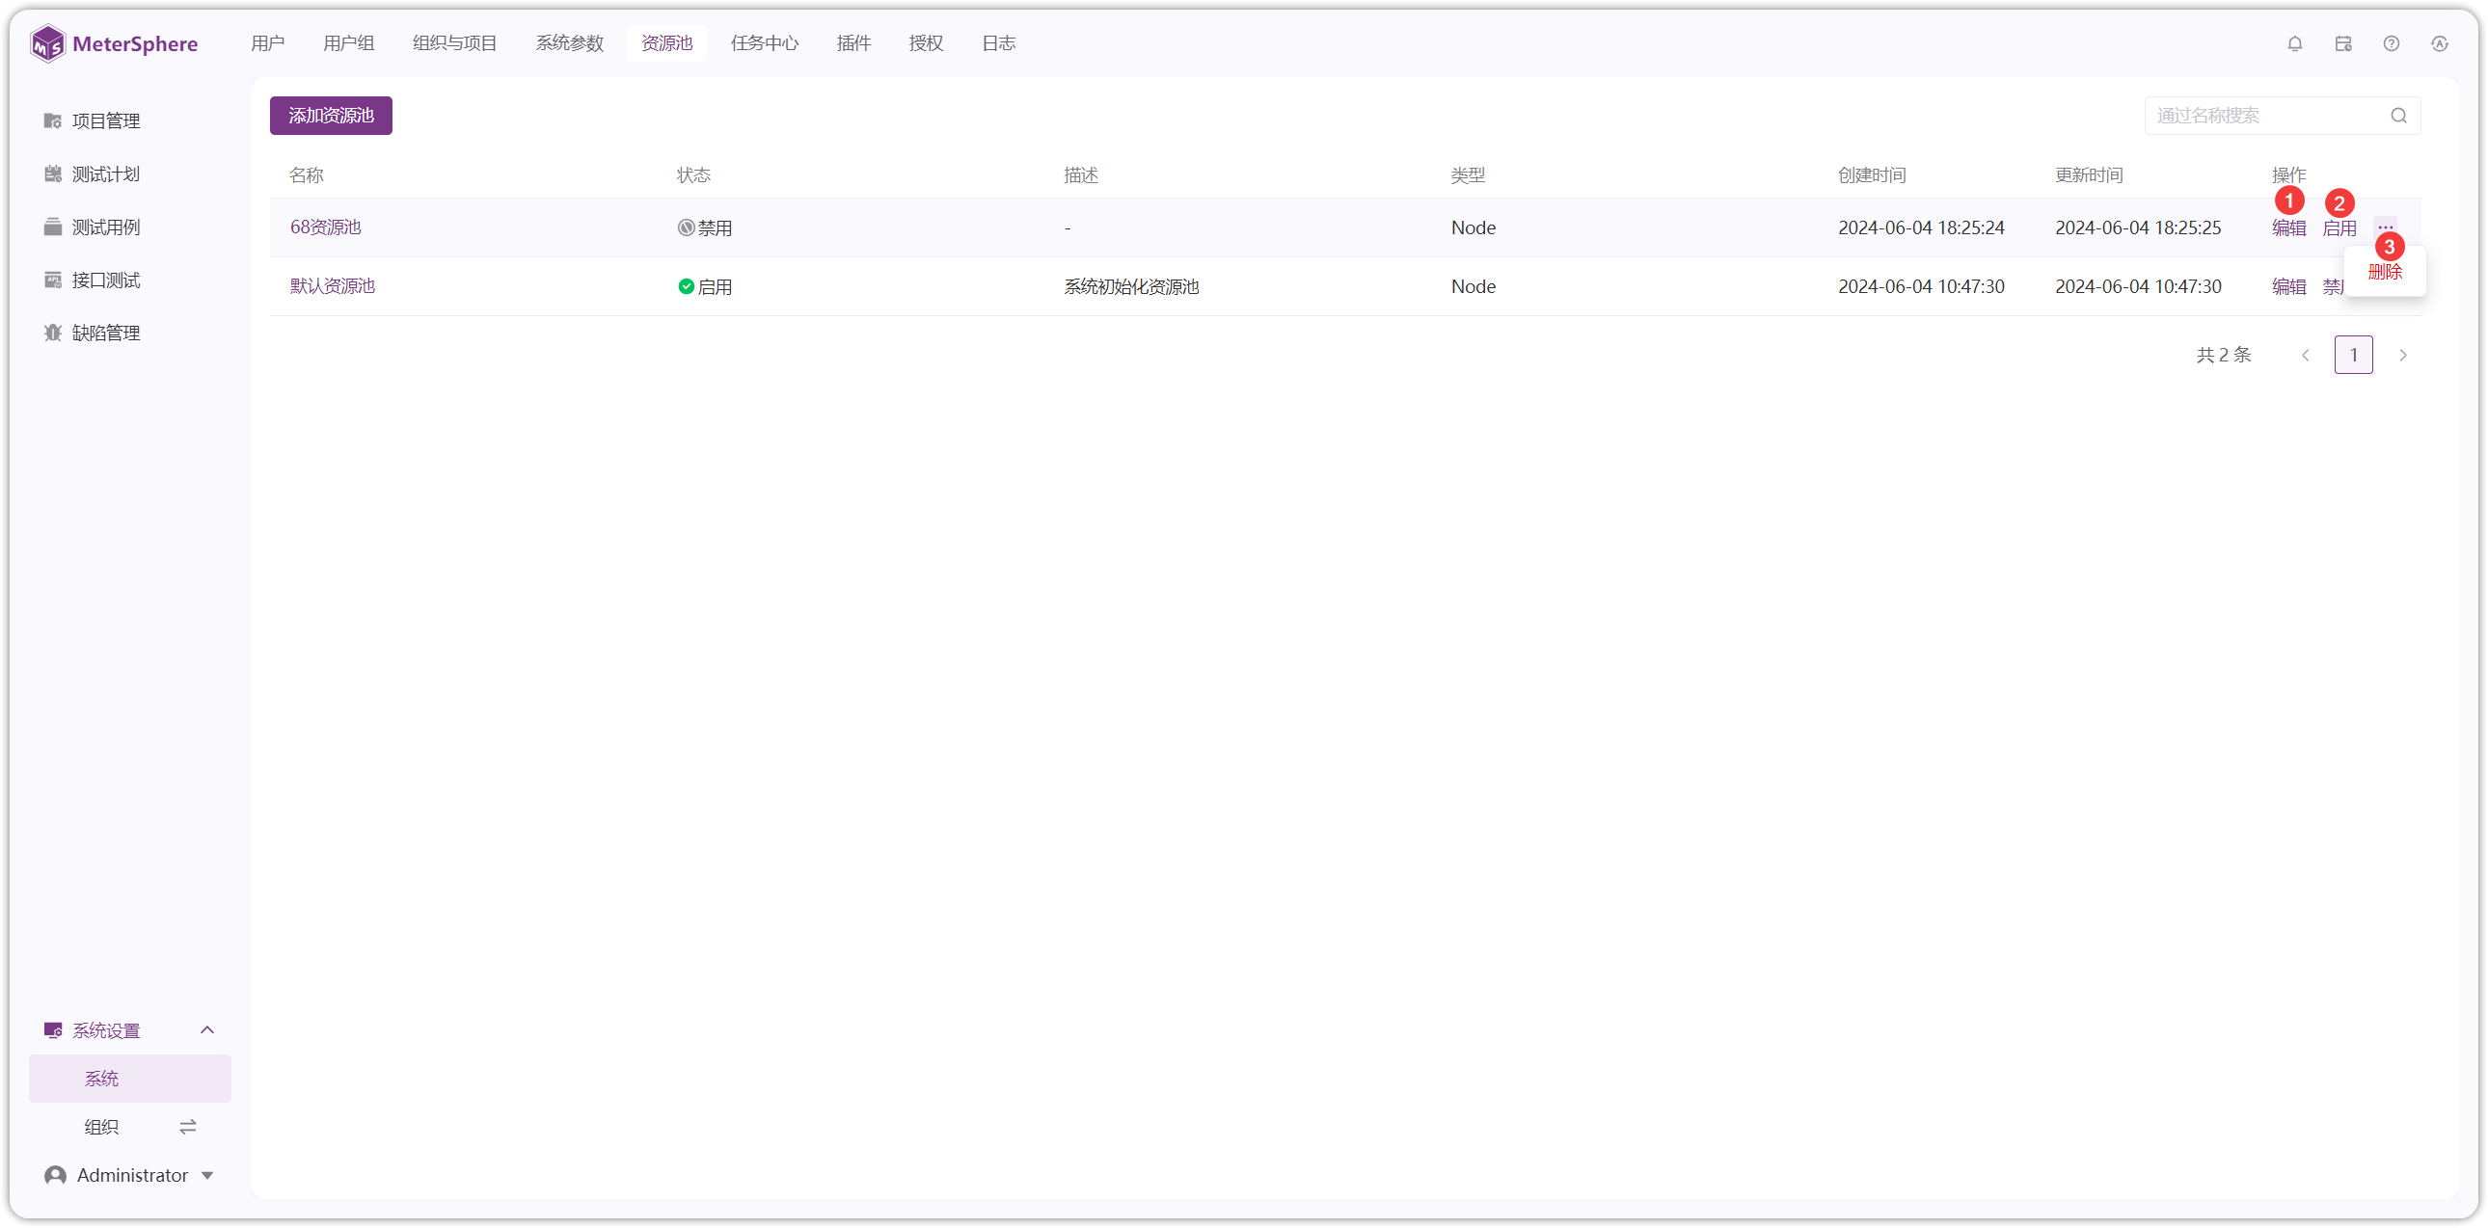Select 系统 under 系统设置
2488x1228 pixels.
130,1079
